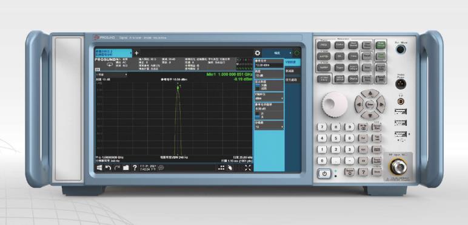
Task: Select the attenuation side tab
Action: click(x=292, y=71)
